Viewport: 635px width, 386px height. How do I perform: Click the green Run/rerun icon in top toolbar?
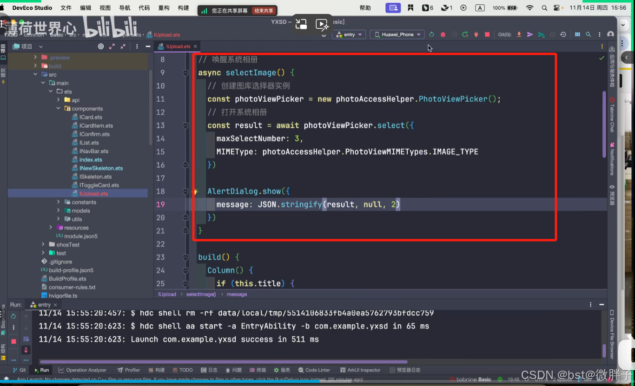tap(431, 34)
